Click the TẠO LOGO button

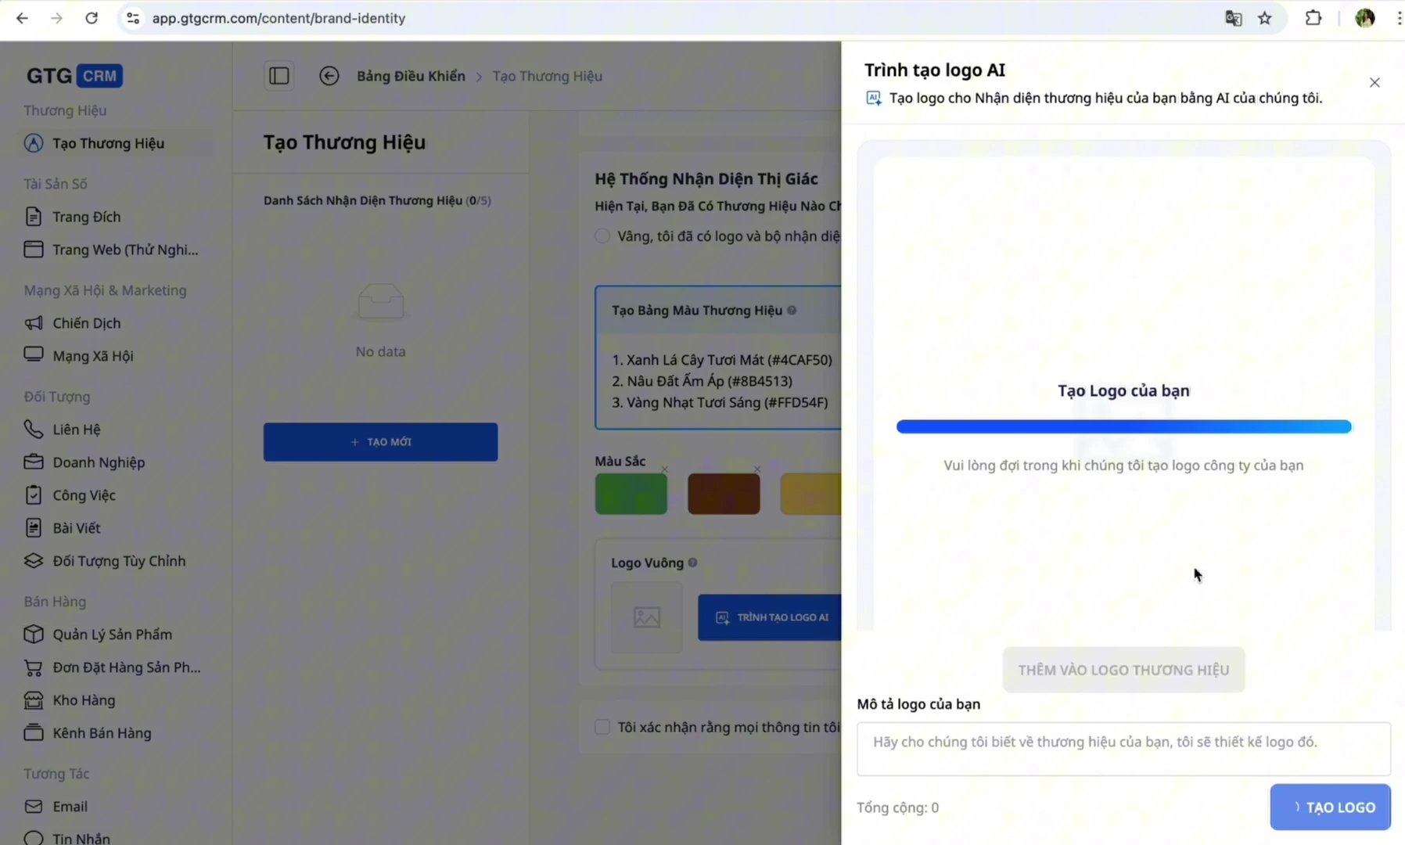coord(1330,807)
